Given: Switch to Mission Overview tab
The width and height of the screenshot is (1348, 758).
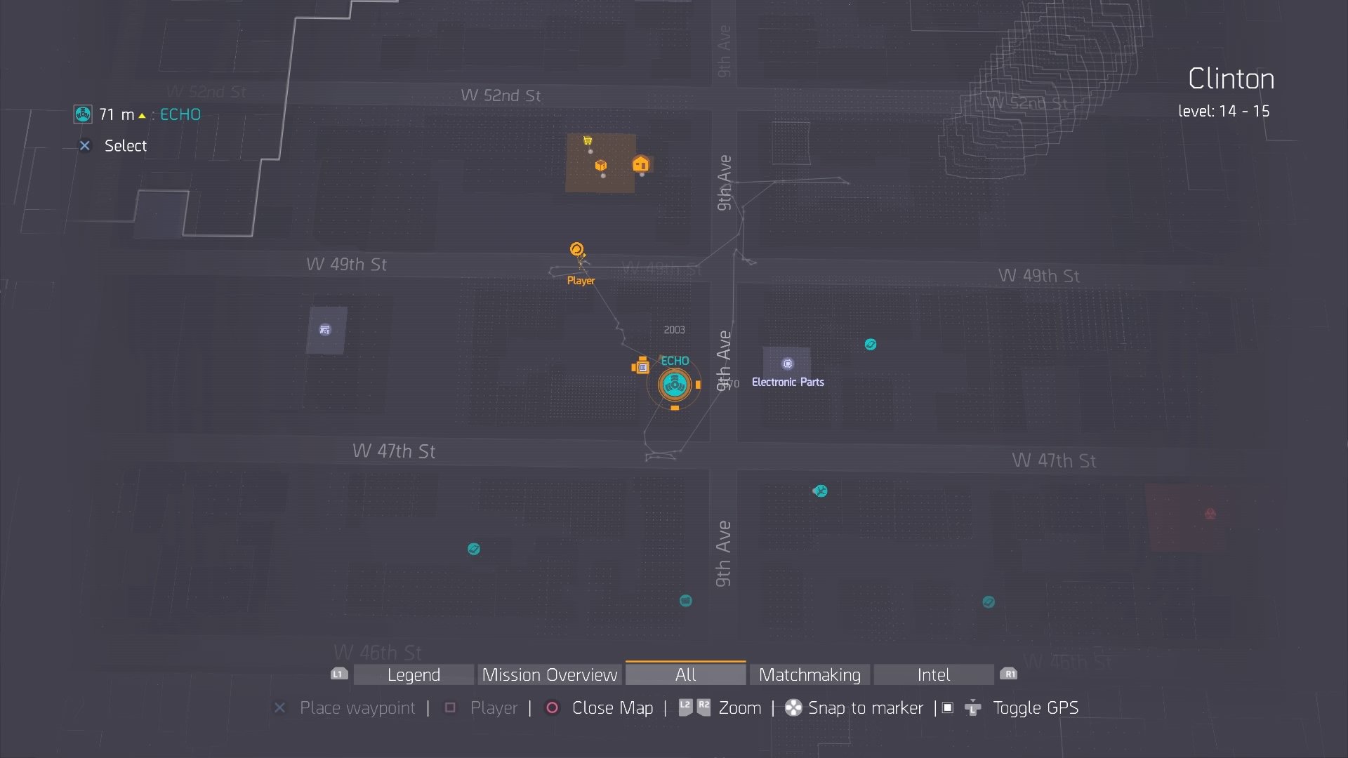Looking at the screenshot, I should 550,674.
